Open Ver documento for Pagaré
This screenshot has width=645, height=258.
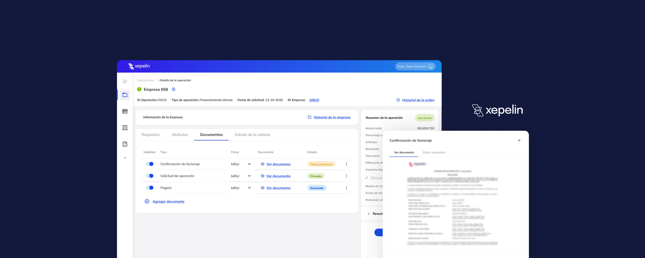pyautogui.click(x=278, y=188)
